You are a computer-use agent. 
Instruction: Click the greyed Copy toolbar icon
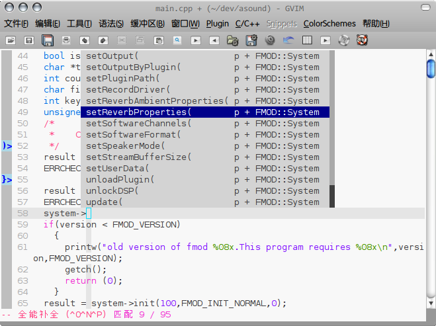140,40
